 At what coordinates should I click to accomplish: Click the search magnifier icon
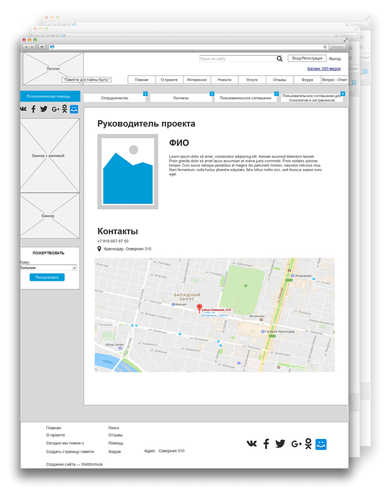pos(279,59)
